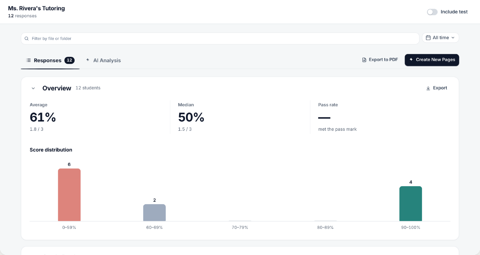Click the Ms. Rivera's Tutoring title
Screen dimensions: 480x255
[36, 8]
